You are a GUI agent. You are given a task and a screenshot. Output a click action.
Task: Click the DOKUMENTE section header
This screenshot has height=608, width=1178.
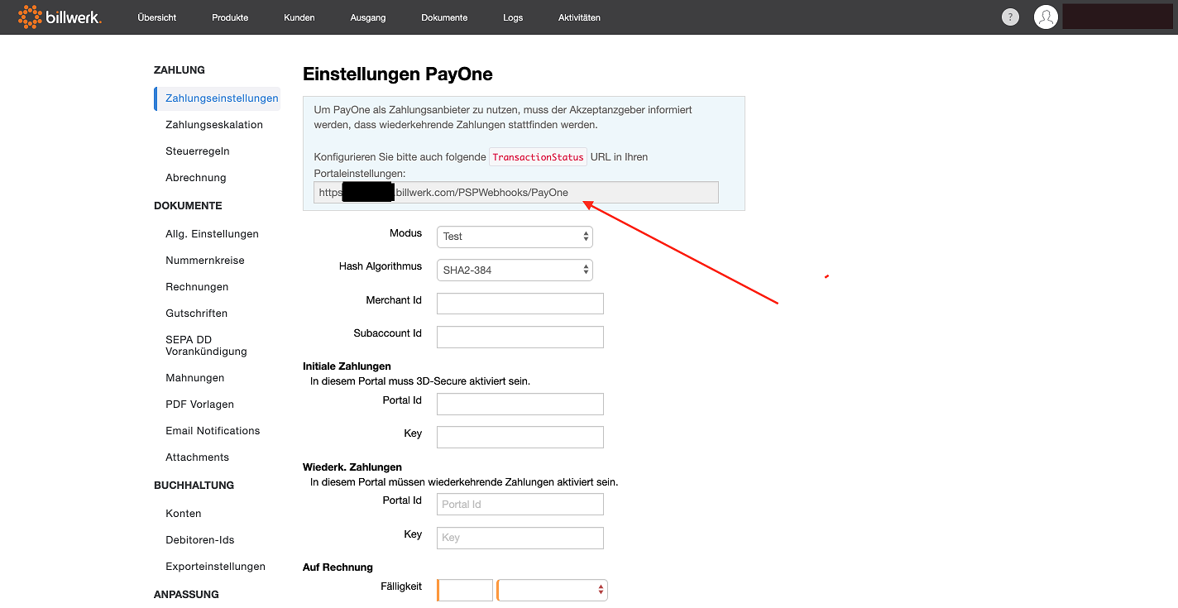pos(188,206)
